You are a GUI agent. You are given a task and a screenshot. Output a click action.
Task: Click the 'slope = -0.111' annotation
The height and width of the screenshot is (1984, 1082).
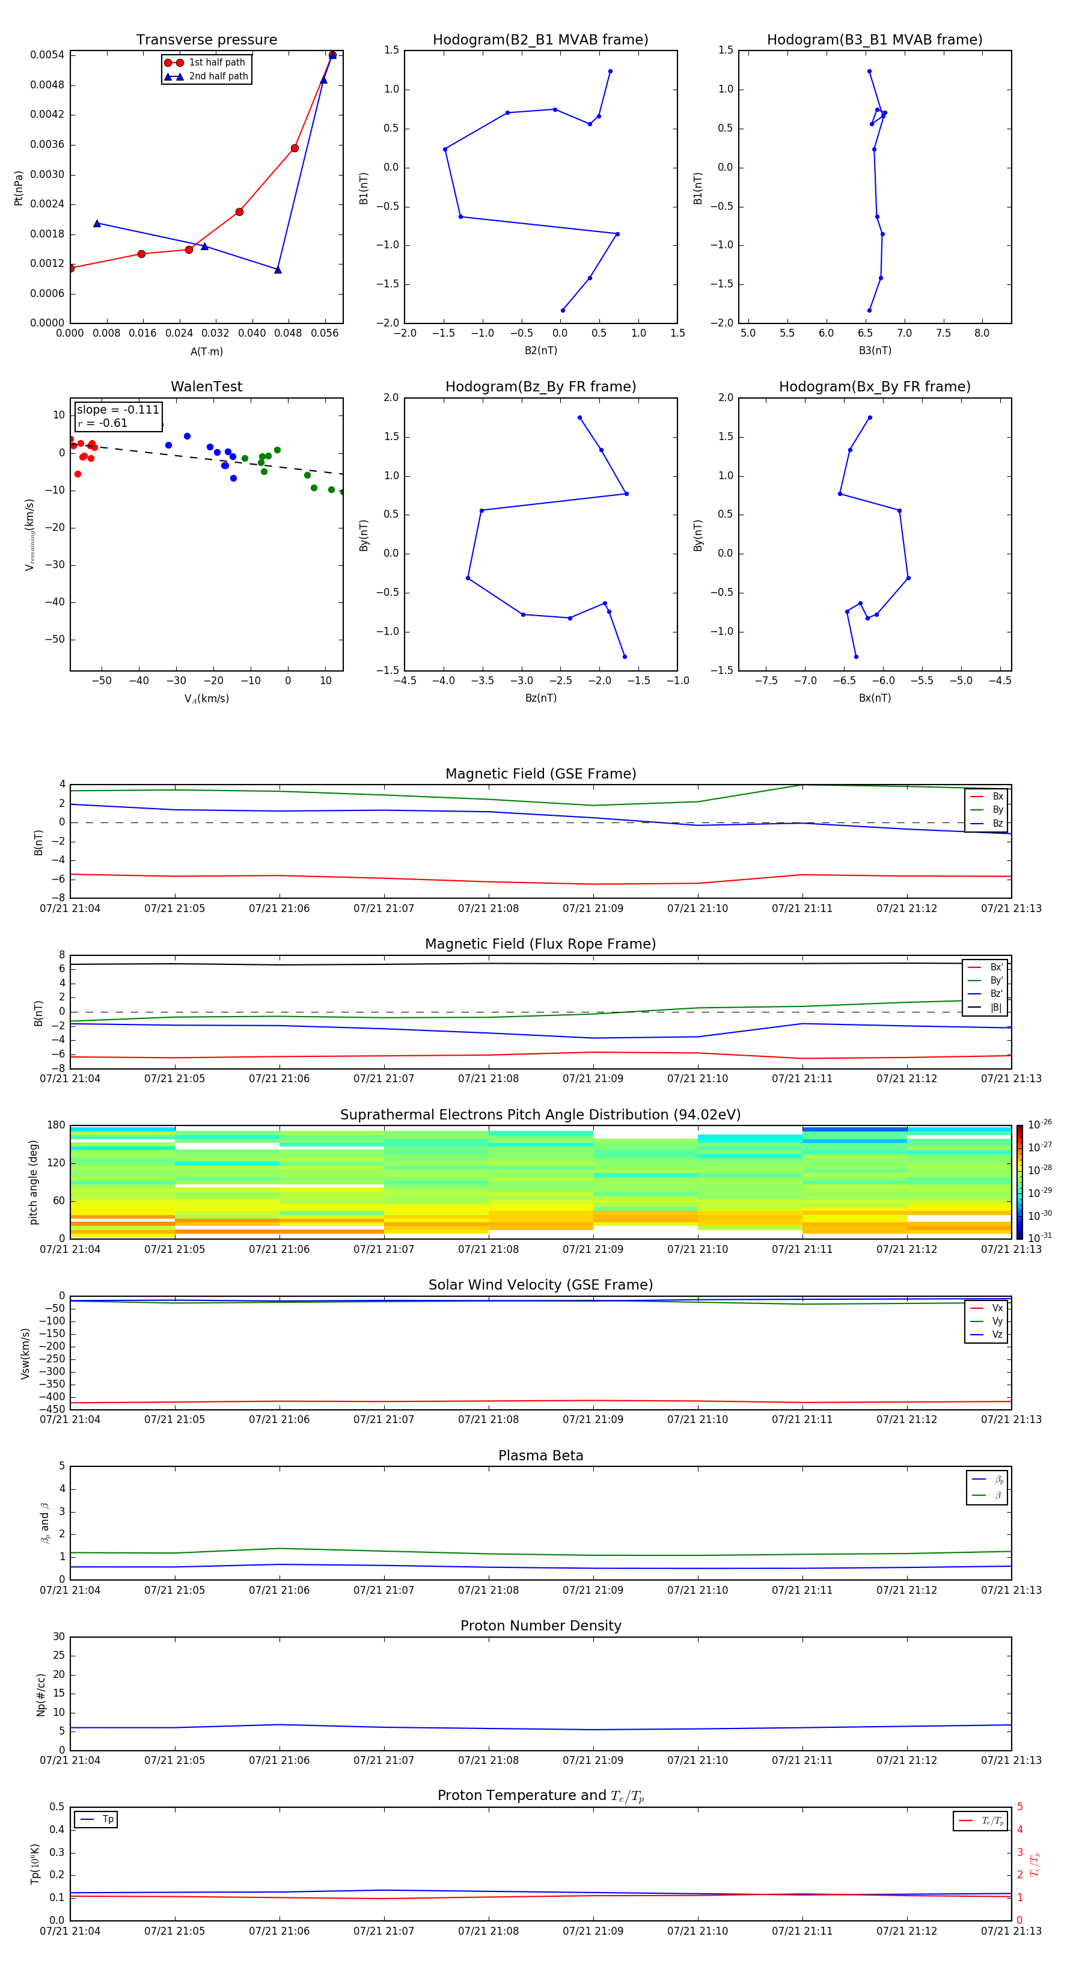(x=118, y=410)
